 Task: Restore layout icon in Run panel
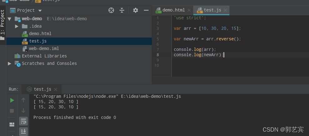tap(12, 125)
